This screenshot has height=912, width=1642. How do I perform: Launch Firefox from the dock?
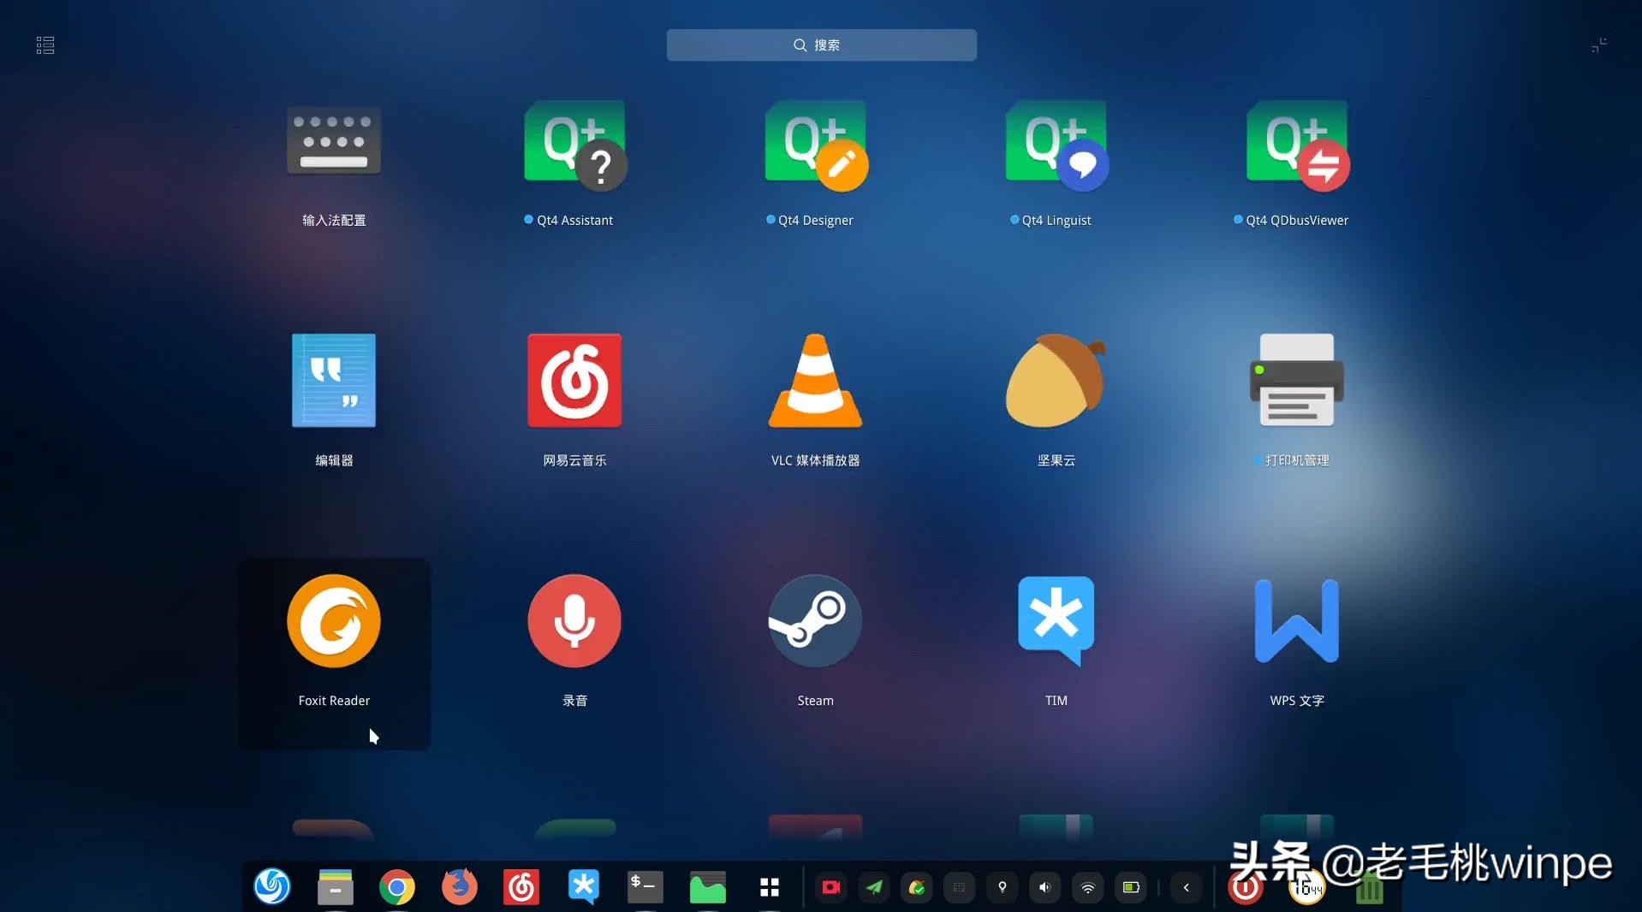pos(459,887)
